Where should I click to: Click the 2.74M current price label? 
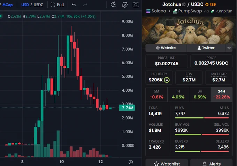tap(127, 108)
